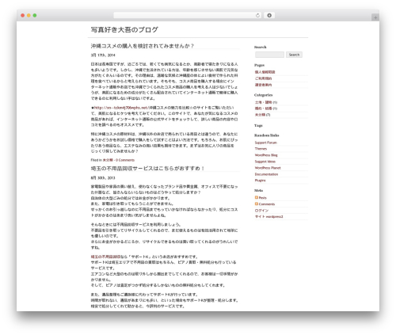
Task: Open the xn-- URL link in first post
Action: click(121, 108)
